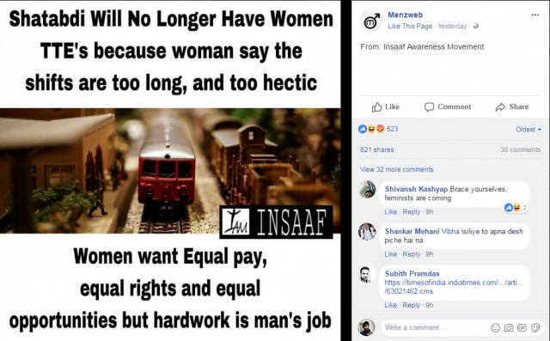
Task: Click the Like This Page link
Action: [x=410, y=27]
